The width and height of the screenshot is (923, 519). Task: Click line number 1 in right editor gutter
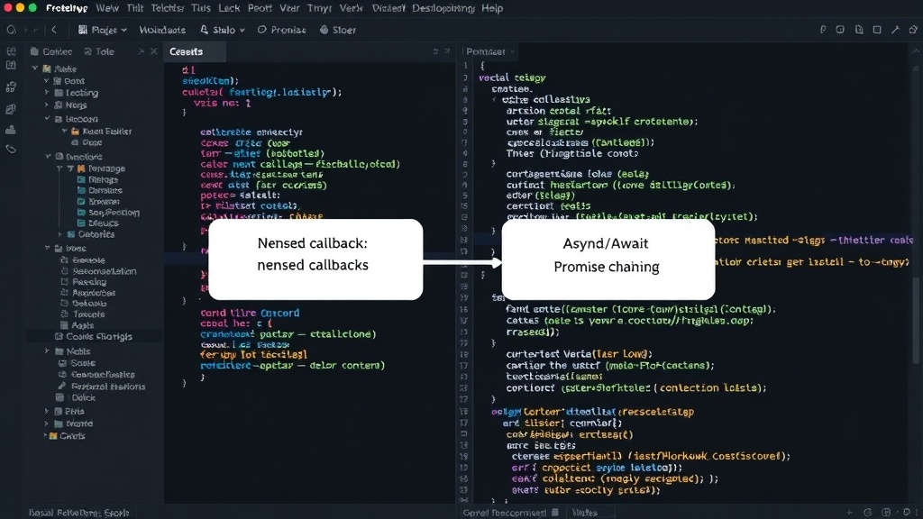[465, 66]
